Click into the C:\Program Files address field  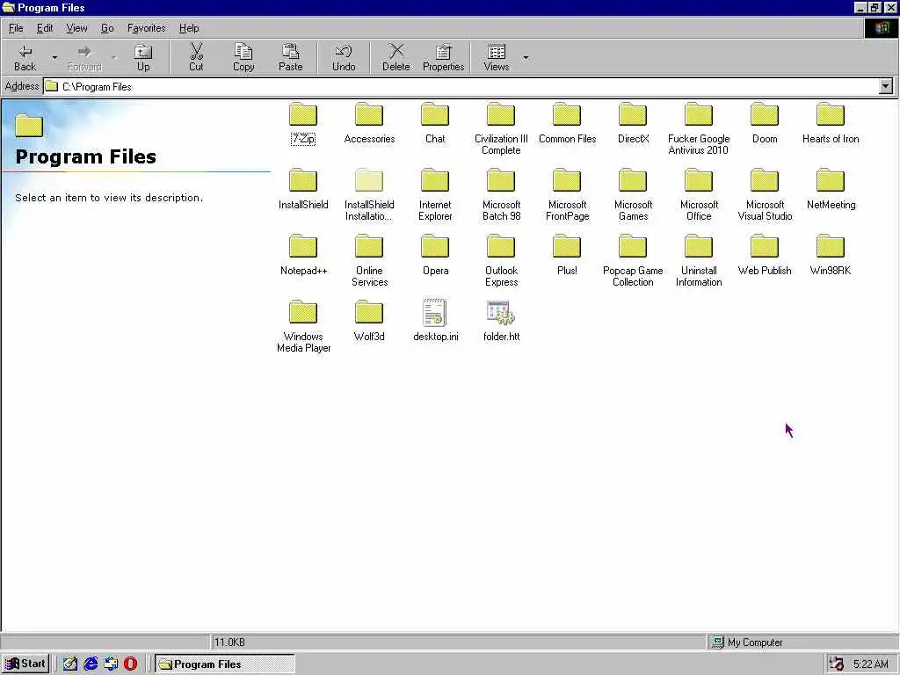(x=461, y=87)
